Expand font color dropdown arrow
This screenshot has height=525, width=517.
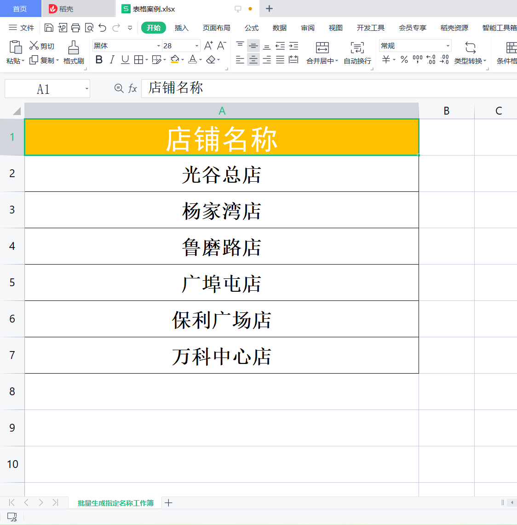coord(201,60)
